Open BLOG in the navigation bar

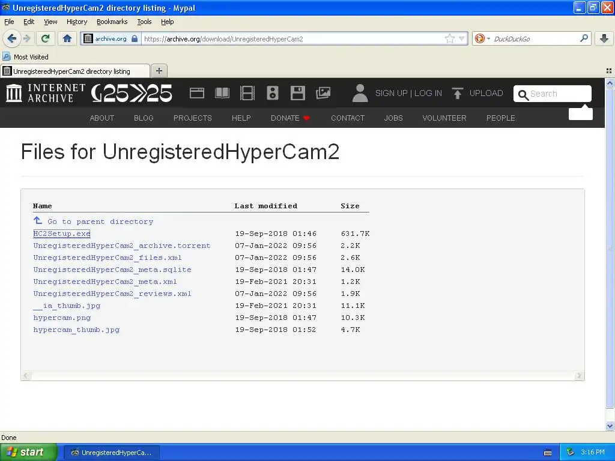[144, 118]
